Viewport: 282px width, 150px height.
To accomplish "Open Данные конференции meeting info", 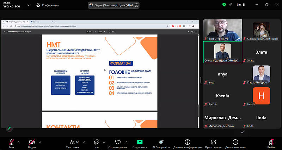I will pos(187,142).
